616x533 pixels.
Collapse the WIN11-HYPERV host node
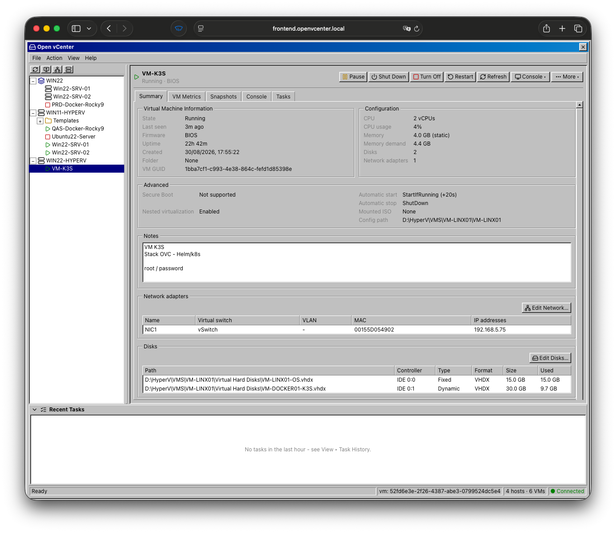33,113
